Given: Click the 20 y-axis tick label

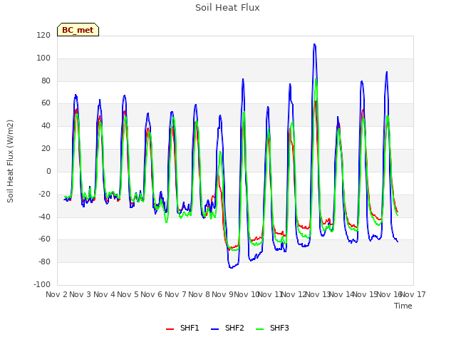Looking at the screenshot, I should [x=46, y=149].
